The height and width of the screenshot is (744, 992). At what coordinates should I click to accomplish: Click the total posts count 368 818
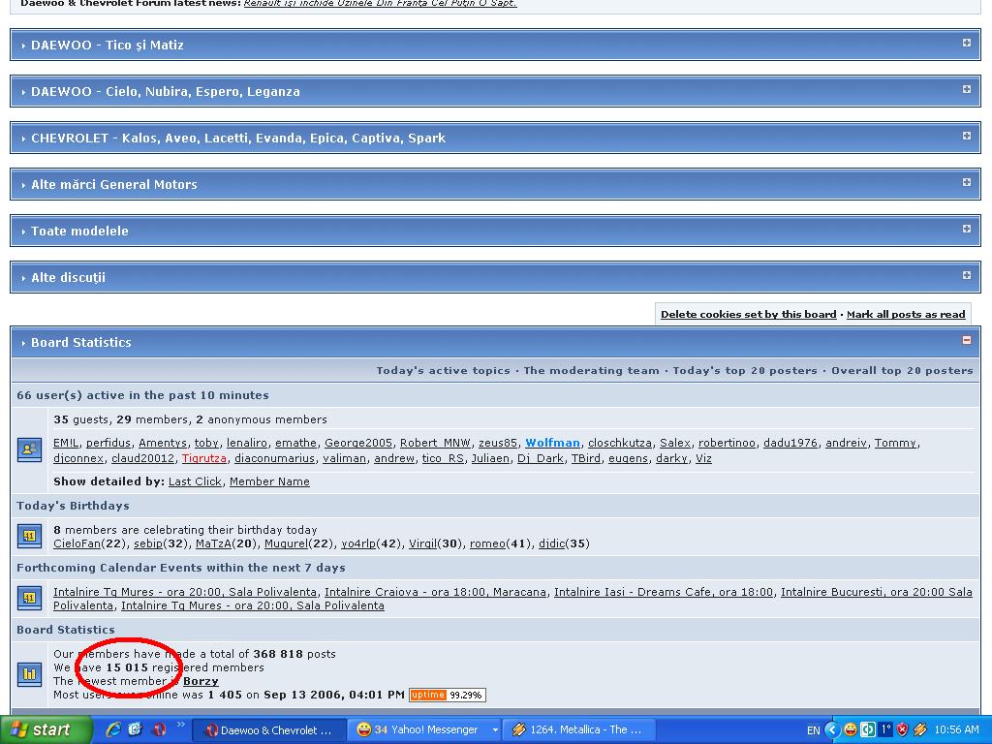pyautogui.click(x=278, y=654)
